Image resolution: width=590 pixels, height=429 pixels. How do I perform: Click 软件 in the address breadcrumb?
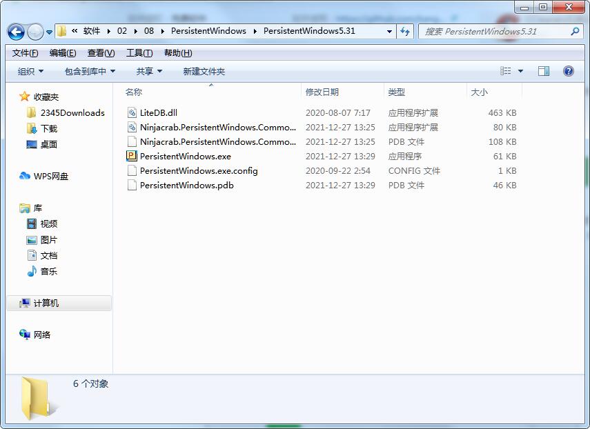[x=92, y=31]
